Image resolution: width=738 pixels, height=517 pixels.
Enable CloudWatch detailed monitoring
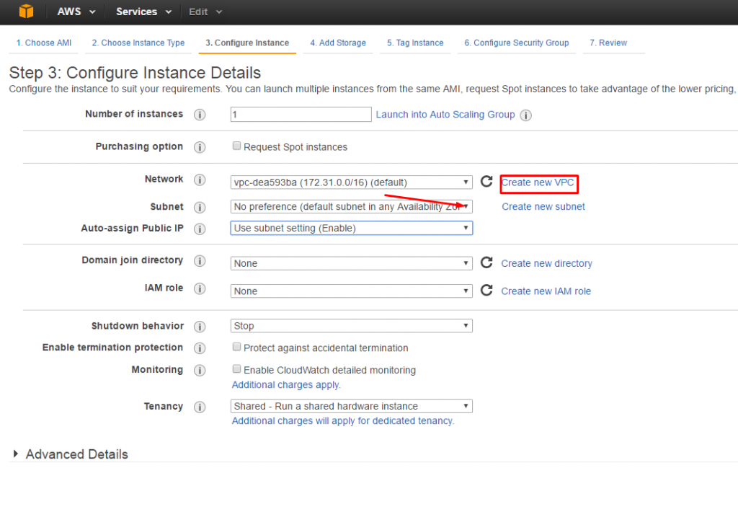click(236, 369)
